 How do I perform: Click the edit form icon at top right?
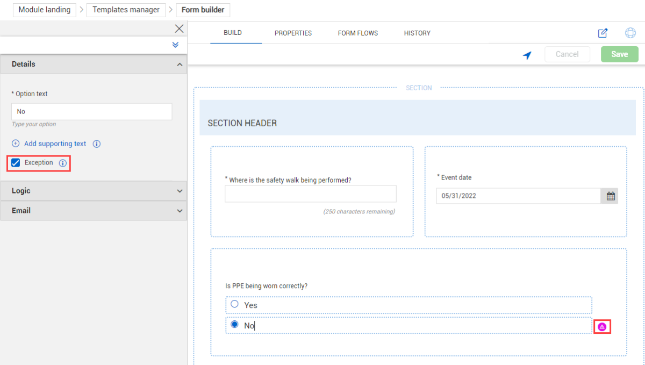603,33
